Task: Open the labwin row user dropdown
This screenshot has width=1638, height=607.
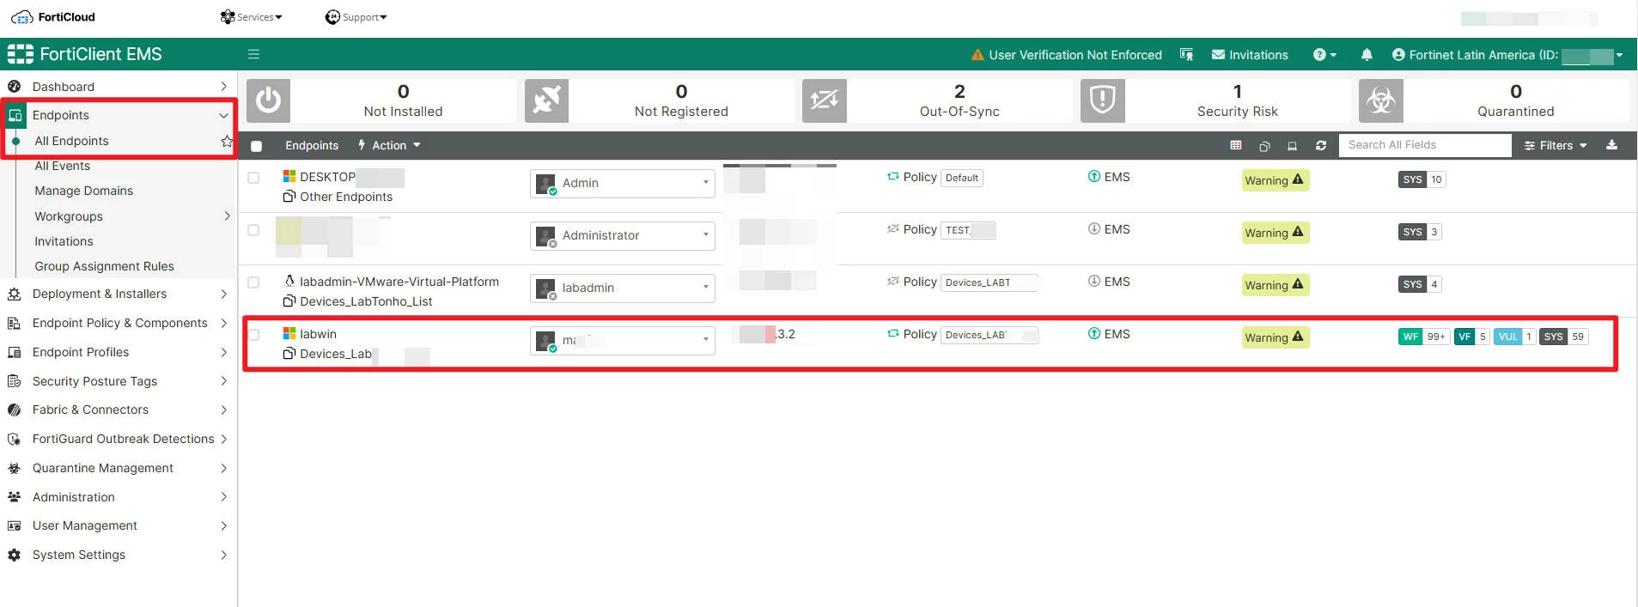Action: [x=623, y=341]
